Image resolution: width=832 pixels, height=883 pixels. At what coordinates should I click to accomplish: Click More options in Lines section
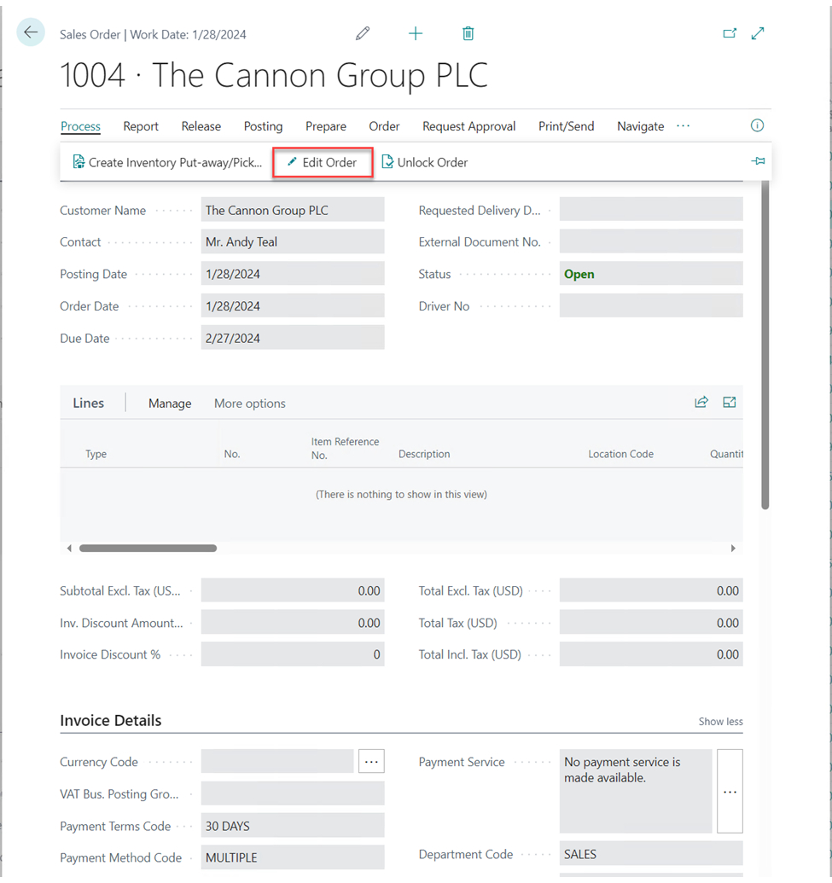click(249, 404)
